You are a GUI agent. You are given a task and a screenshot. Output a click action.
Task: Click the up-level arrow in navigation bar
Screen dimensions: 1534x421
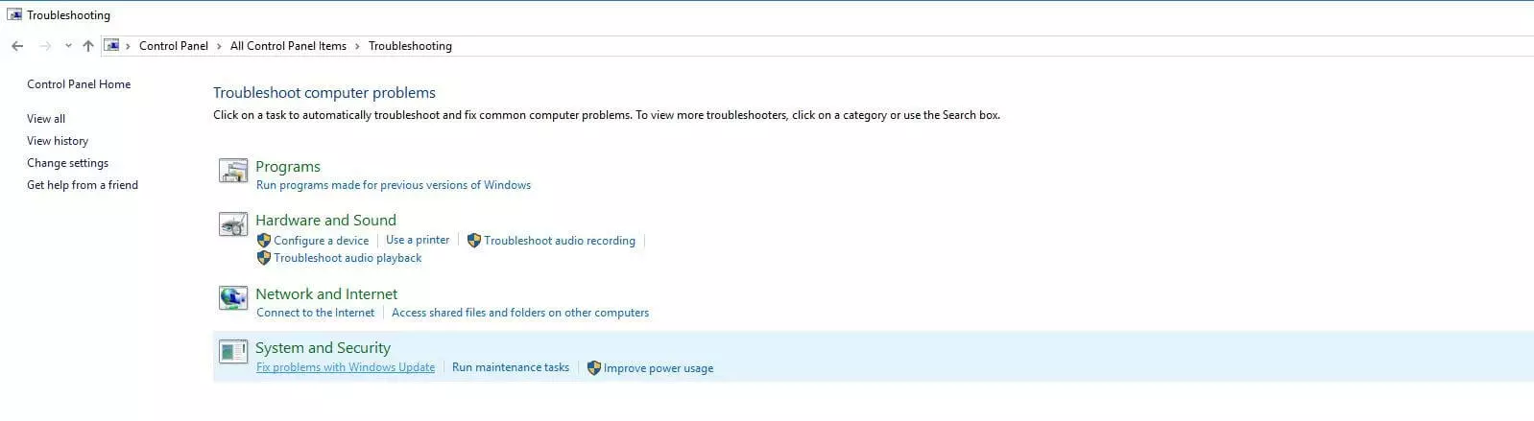(88, 46)
